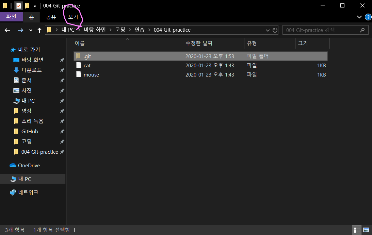Open the recent locations dropdown arrow
Viewport: 372px width, 235px height.
(x=31, y=30)
